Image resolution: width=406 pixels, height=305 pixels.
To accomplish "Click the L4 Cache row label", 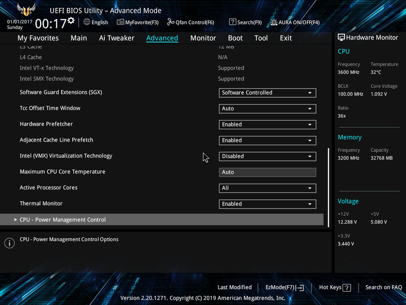I will [30, 57].
